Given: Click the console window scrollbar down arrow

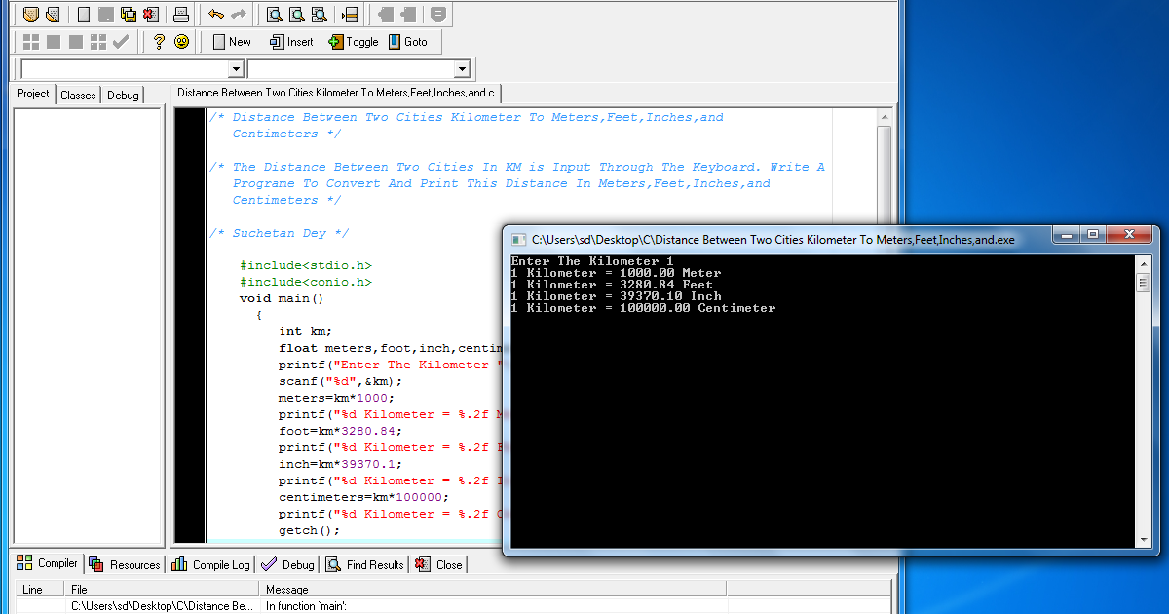Looking at the screenshot, I should click(x=1144, y=540).
